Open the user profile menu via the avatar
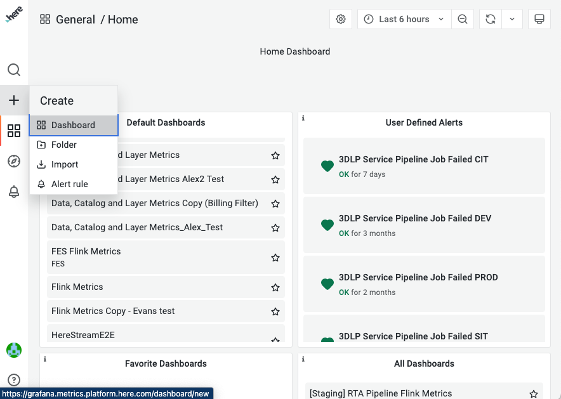 tap(14, 350)
